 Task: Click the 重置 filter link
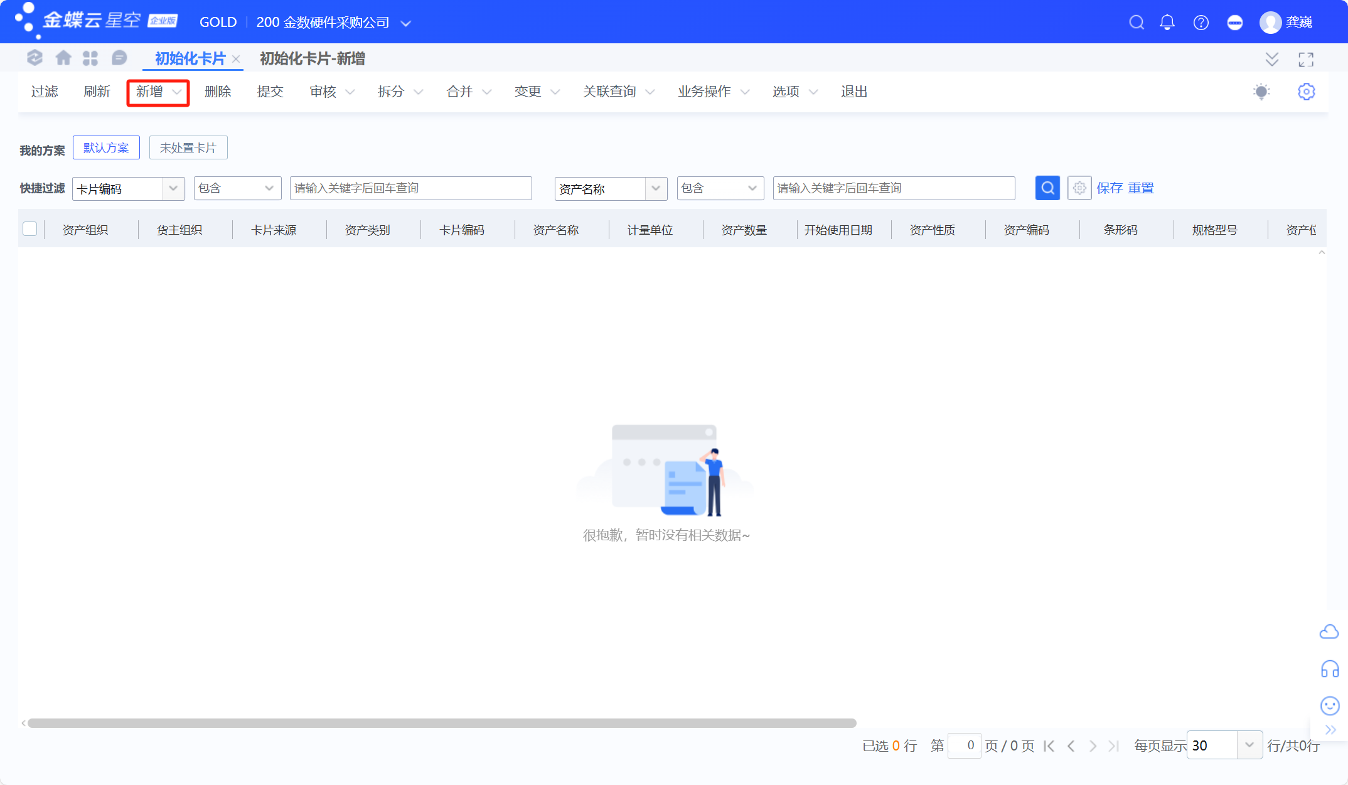pyautogui.click(x=1141, y=188)
